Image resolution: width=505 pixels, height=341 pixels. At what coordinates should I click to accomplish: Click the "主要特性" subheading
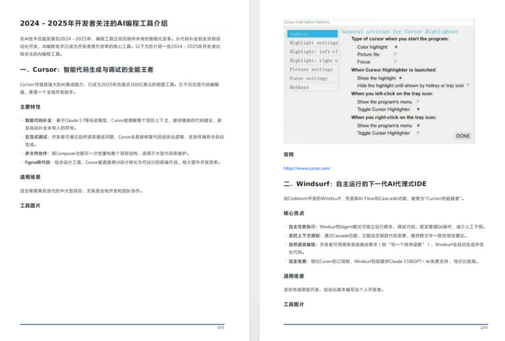coord(30,107)
